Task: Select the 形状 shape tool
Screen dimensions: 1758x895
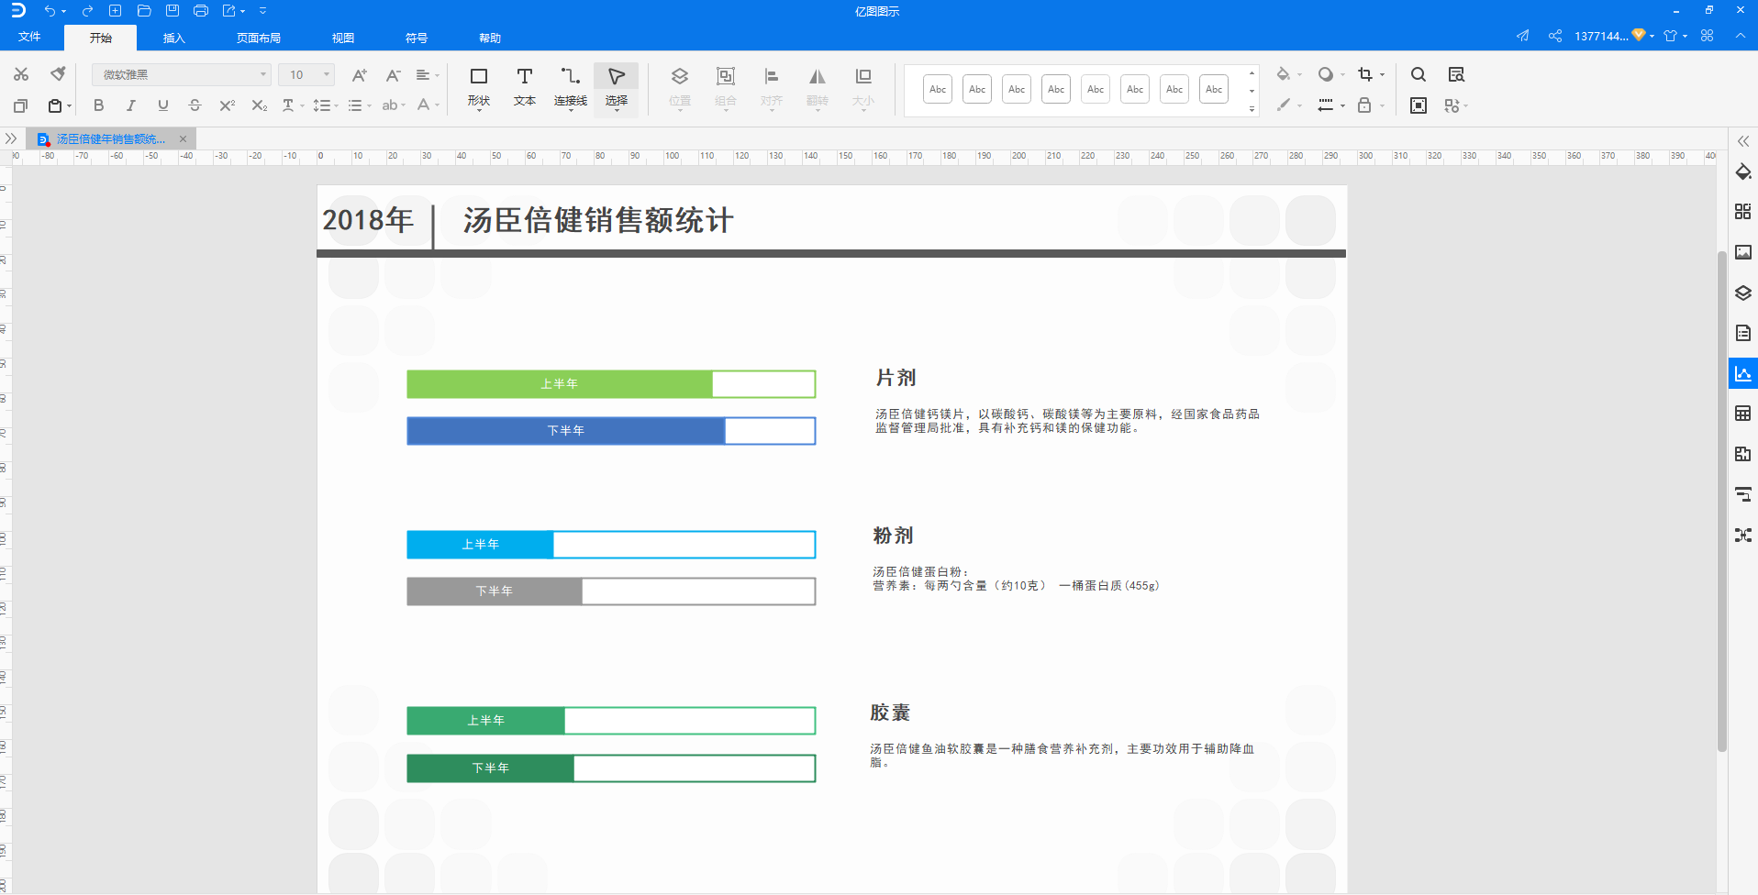Action: [479, 87]
